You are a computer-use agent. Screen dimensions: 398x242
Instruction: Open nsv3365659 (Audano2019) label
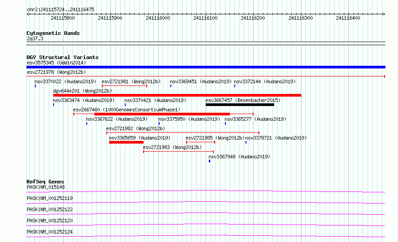click(140, 138)
